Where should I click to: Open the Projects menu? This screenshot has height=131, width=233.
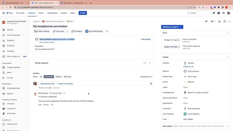click(32, 13)
